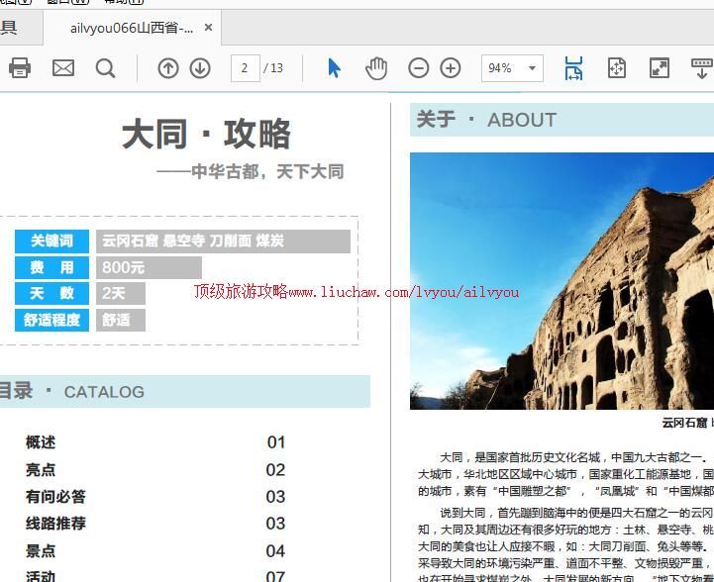Zoom in with the plus icon

451,67
